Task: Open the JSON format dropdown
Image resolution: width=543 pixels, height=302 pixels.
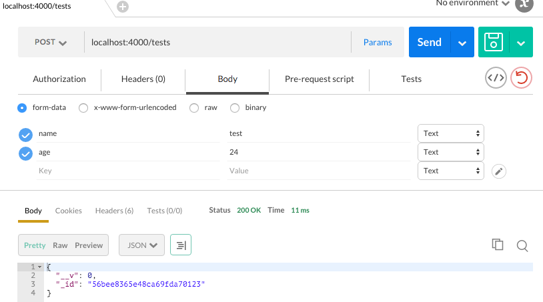Action: pos(141,245)
